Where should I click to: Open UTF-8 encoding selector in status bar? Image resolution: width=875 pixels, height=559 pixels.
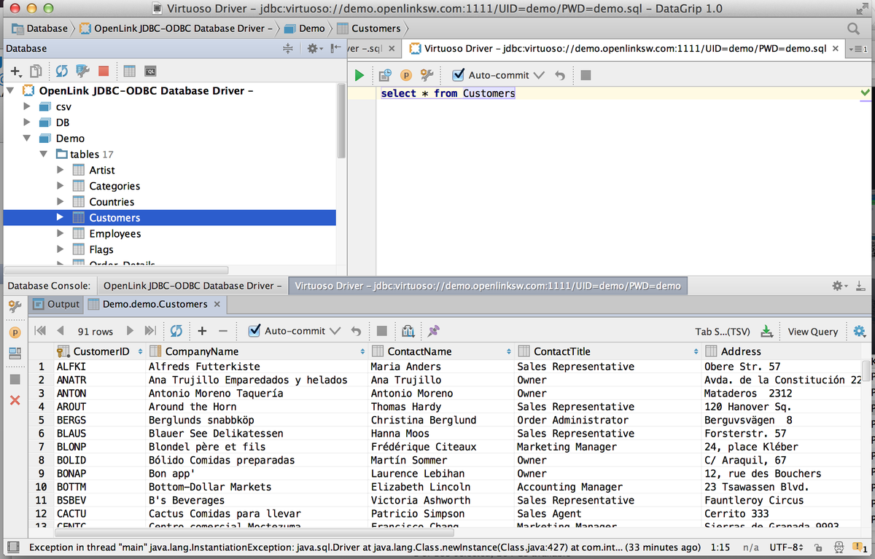(x=788, y=547)
